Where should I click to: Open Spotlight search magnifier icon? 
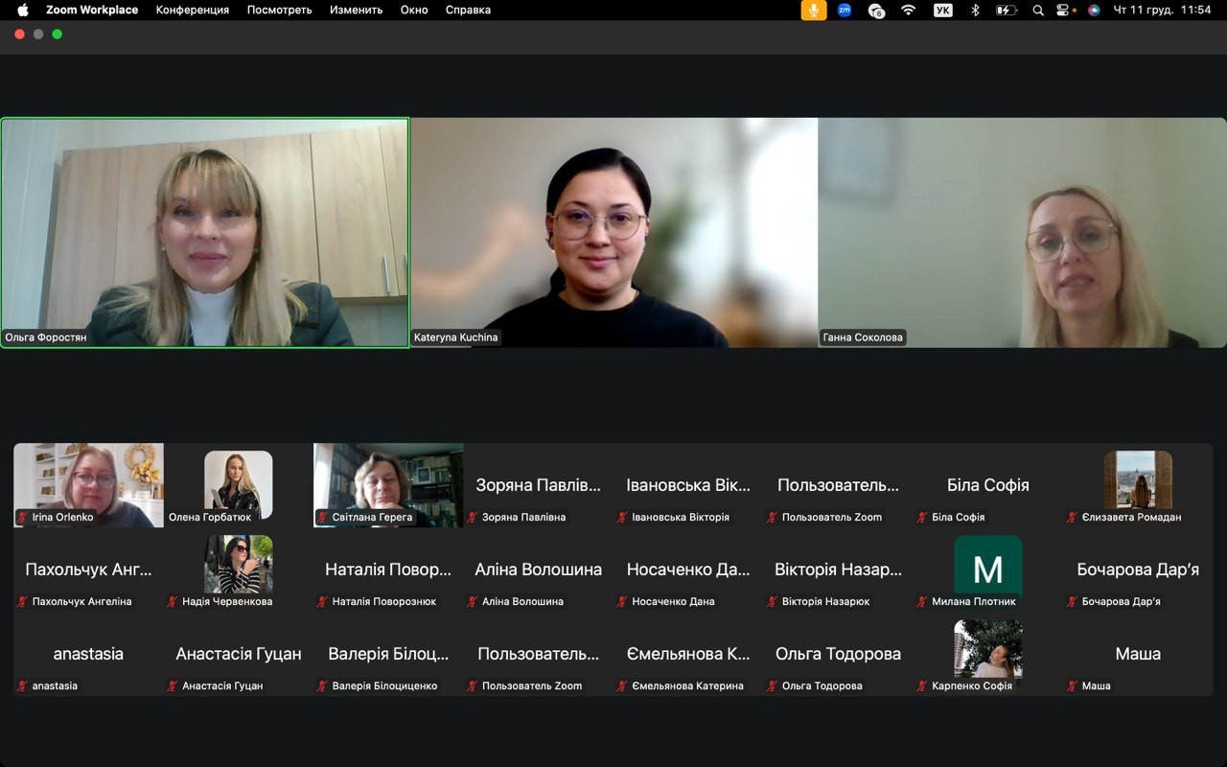click(1038, 10)
